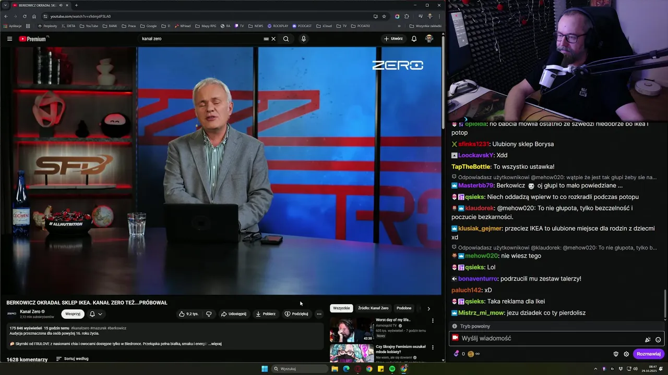Click the Udostępnij share button

pyautogui.click(x=233, y=314)
